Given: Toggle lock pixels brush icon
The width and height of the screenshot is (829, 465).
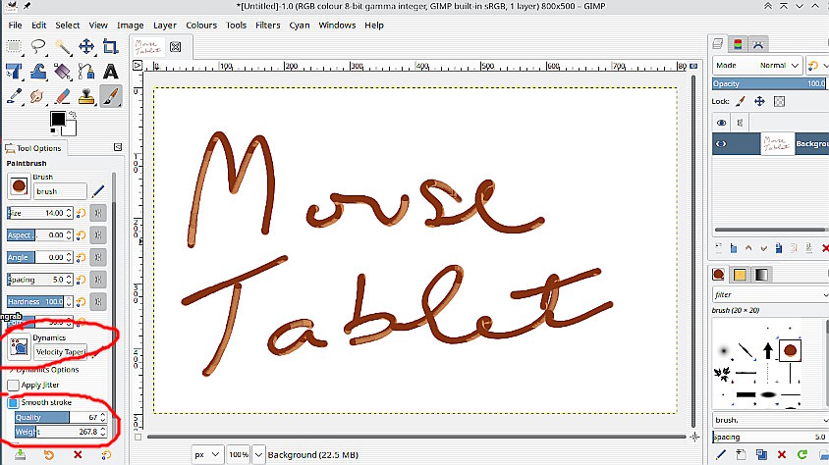Looking at the screenshot, I should pos(741,101).
